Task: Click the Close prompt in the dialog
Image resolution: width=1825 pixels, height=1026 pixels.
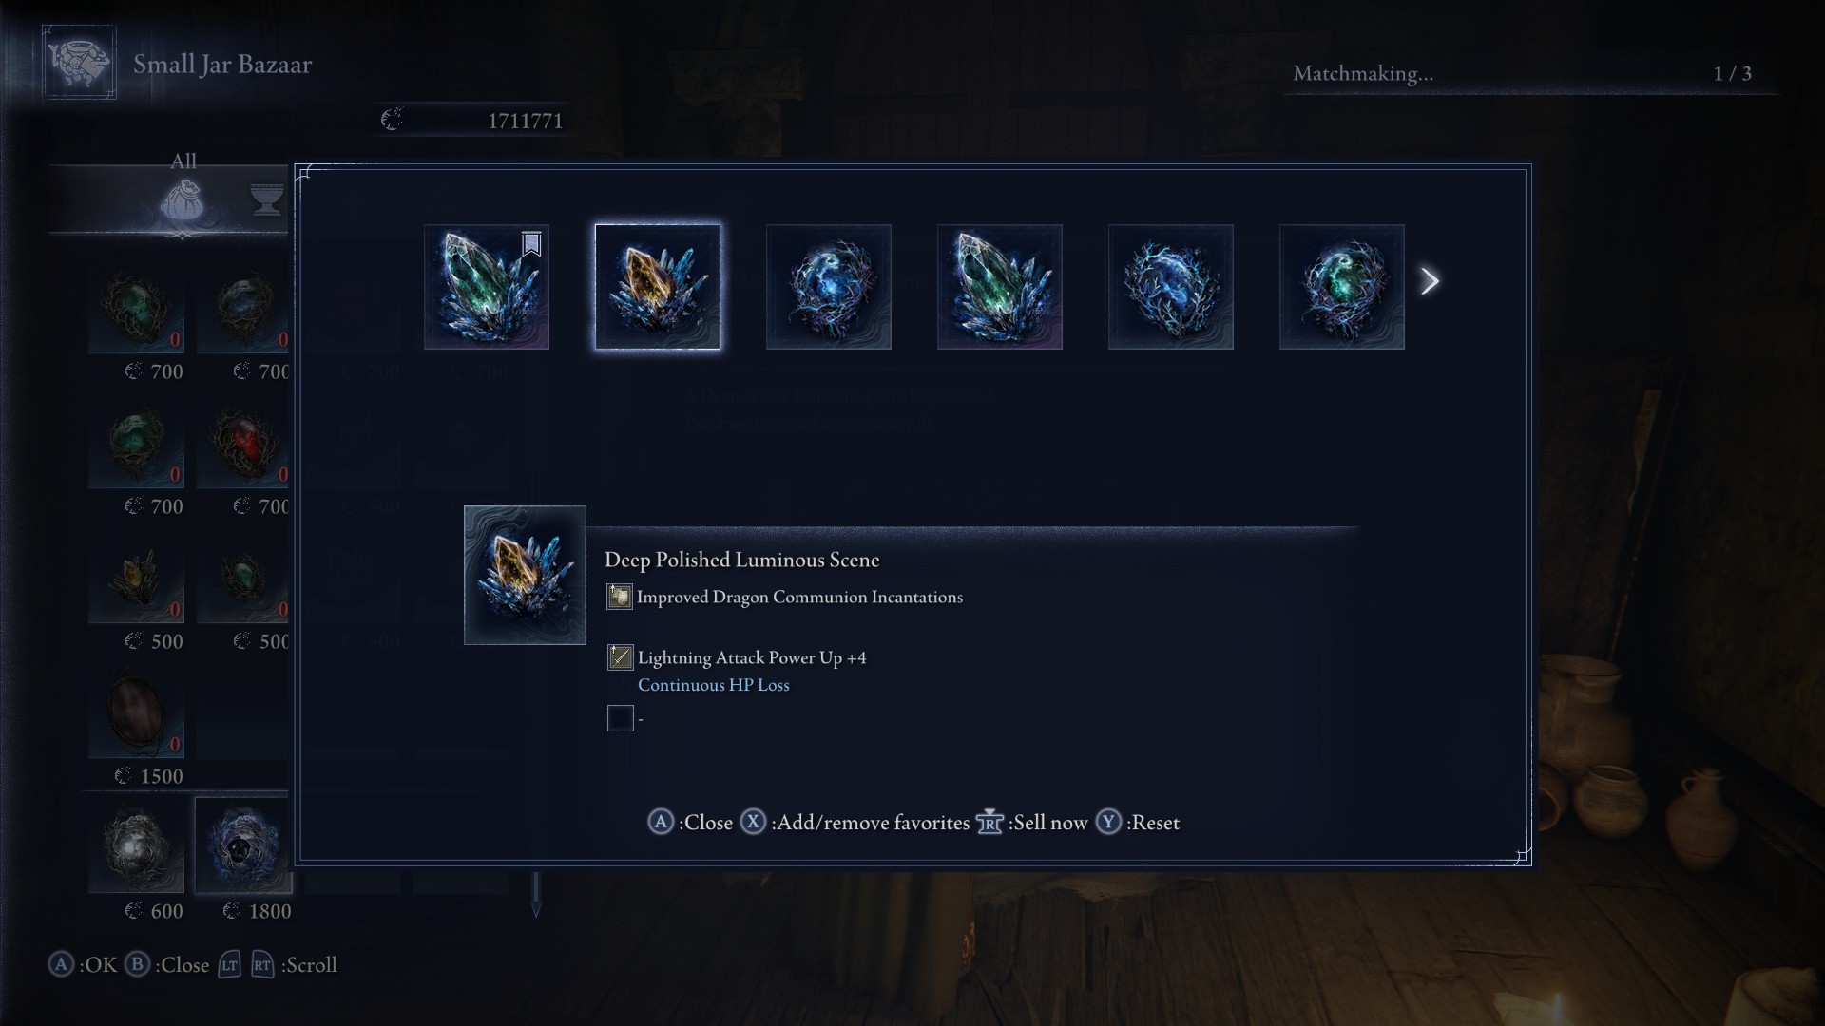Action: pos(690,823)
